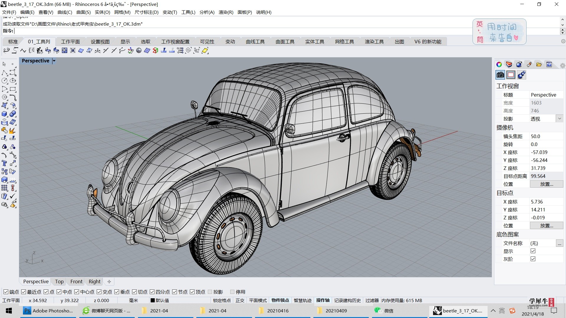Toggle 锁定格点 in the status bar
Viewport: 566px width, 318px height.
(222, 300)
